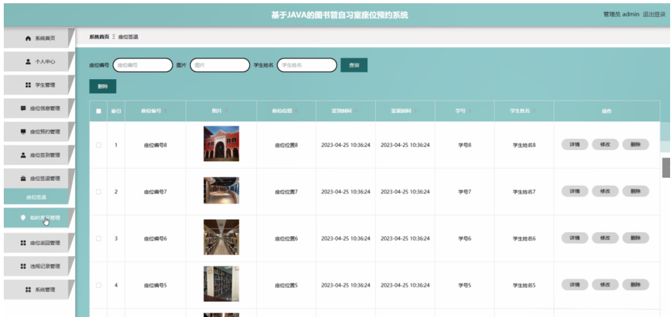Sort table using 座位位置 column arrows
672x317 pixels.
coord(296,111)
